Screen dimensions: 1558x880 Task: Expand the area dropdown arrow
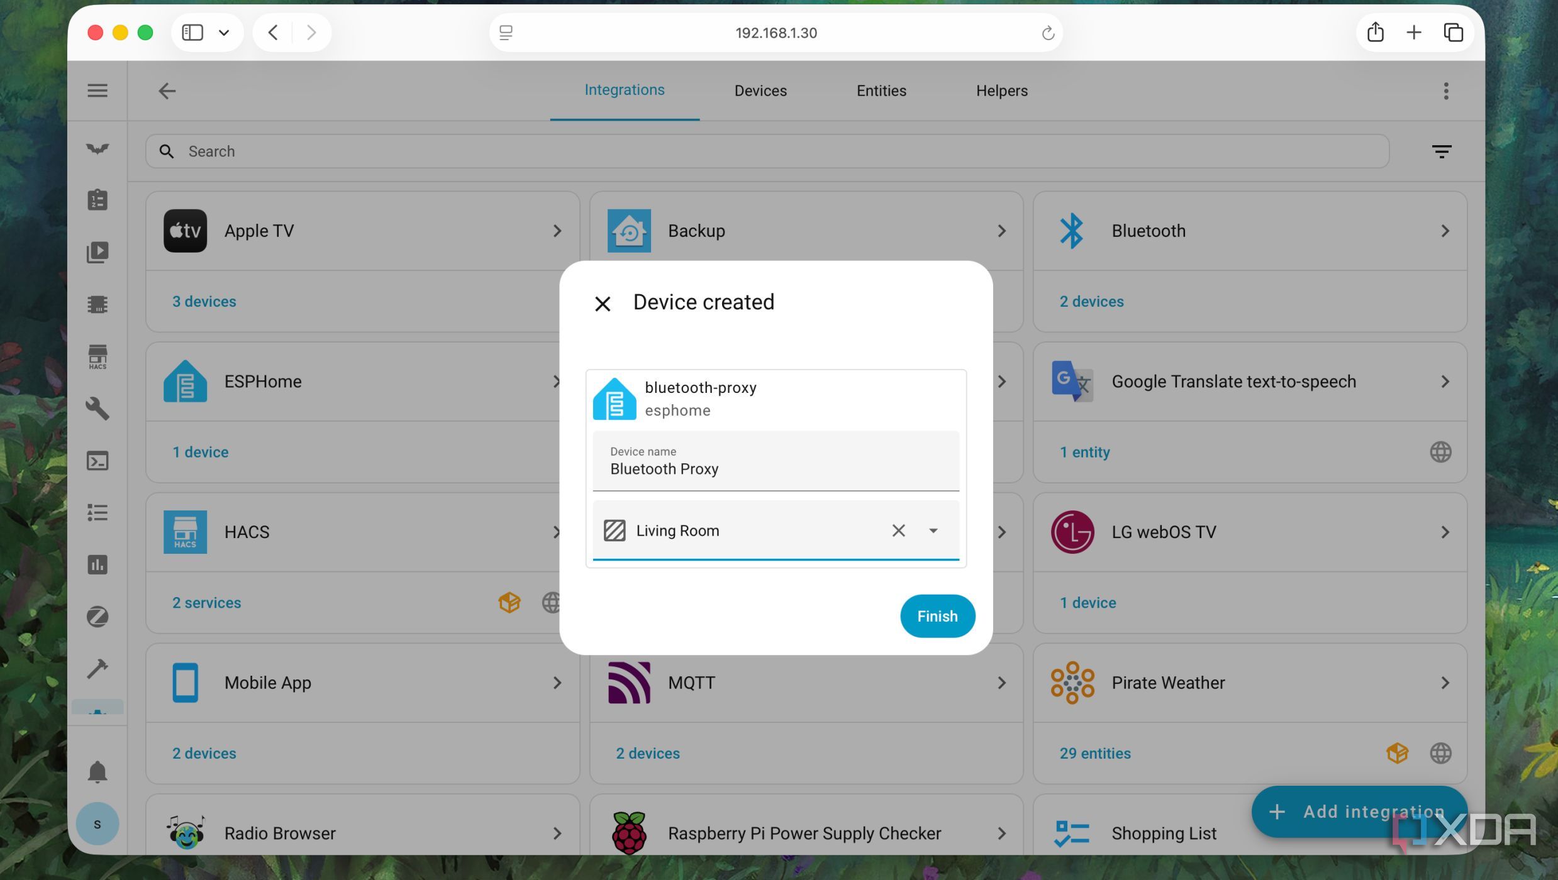(933, 531)
